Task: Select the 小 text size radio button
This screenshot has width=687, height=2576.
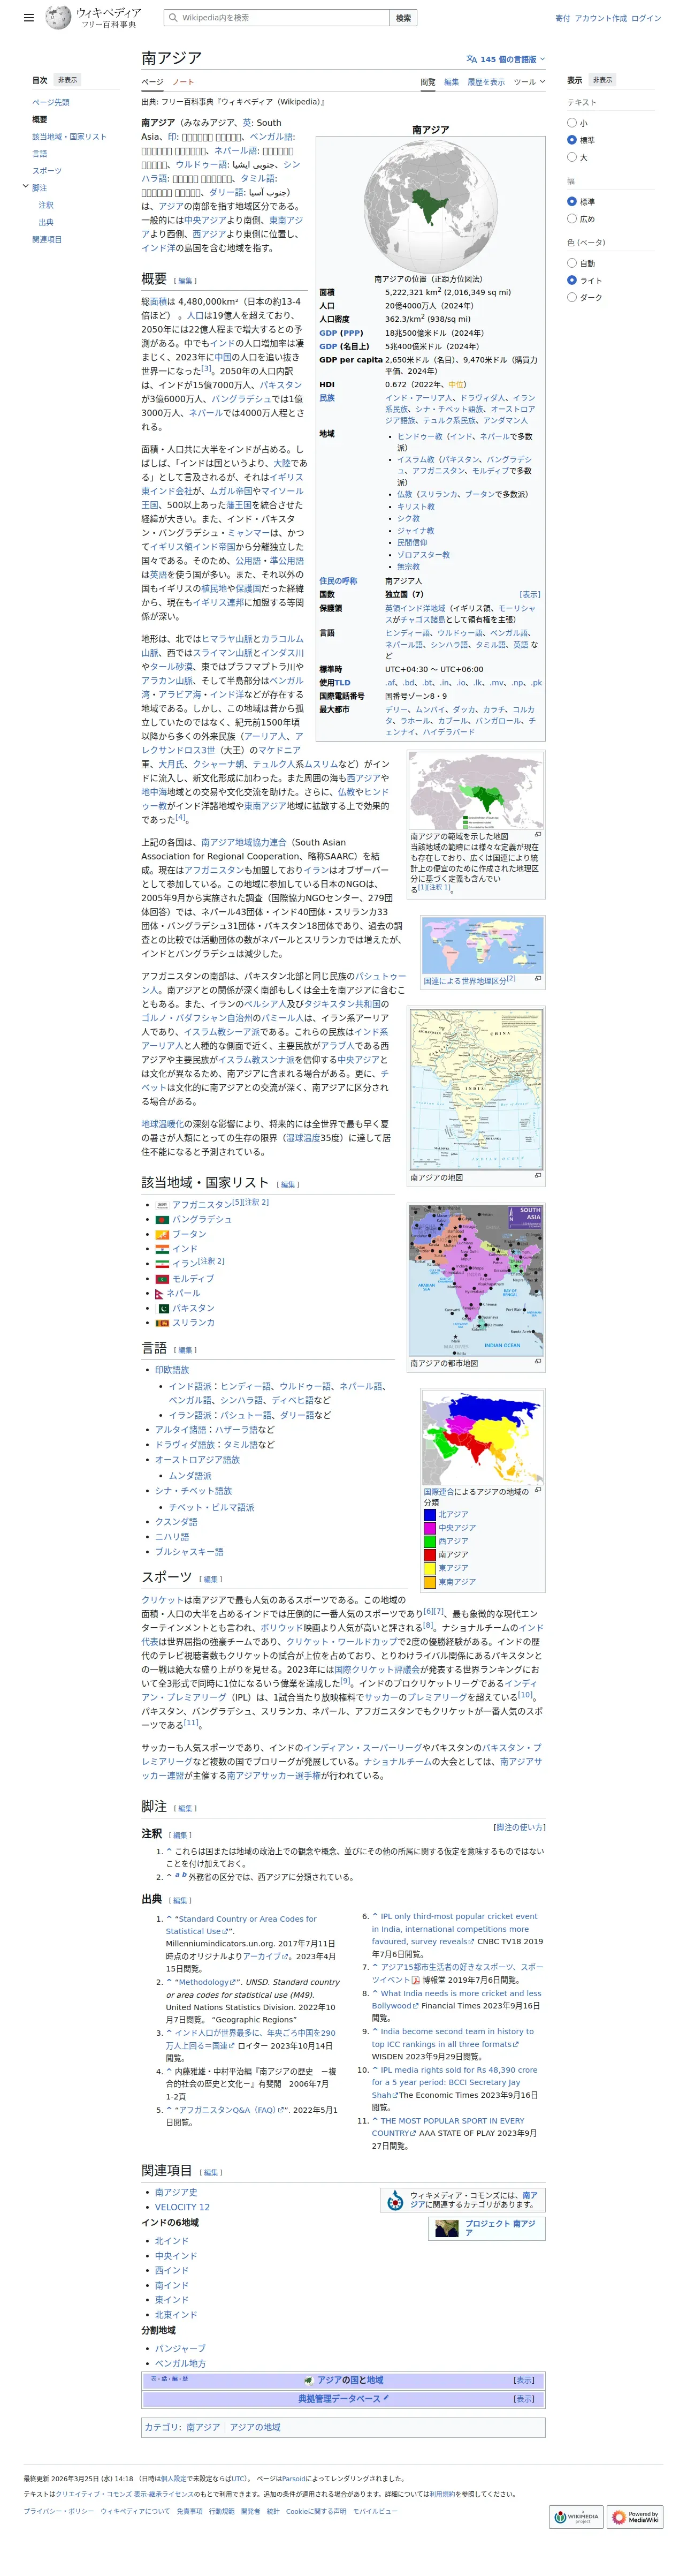Action: [571, 123]
